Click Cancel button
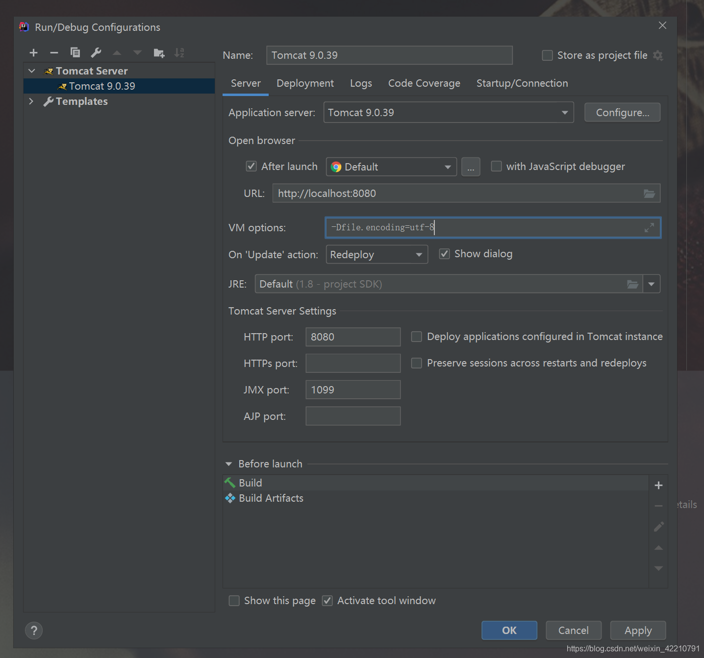 (x=573, y=631)
